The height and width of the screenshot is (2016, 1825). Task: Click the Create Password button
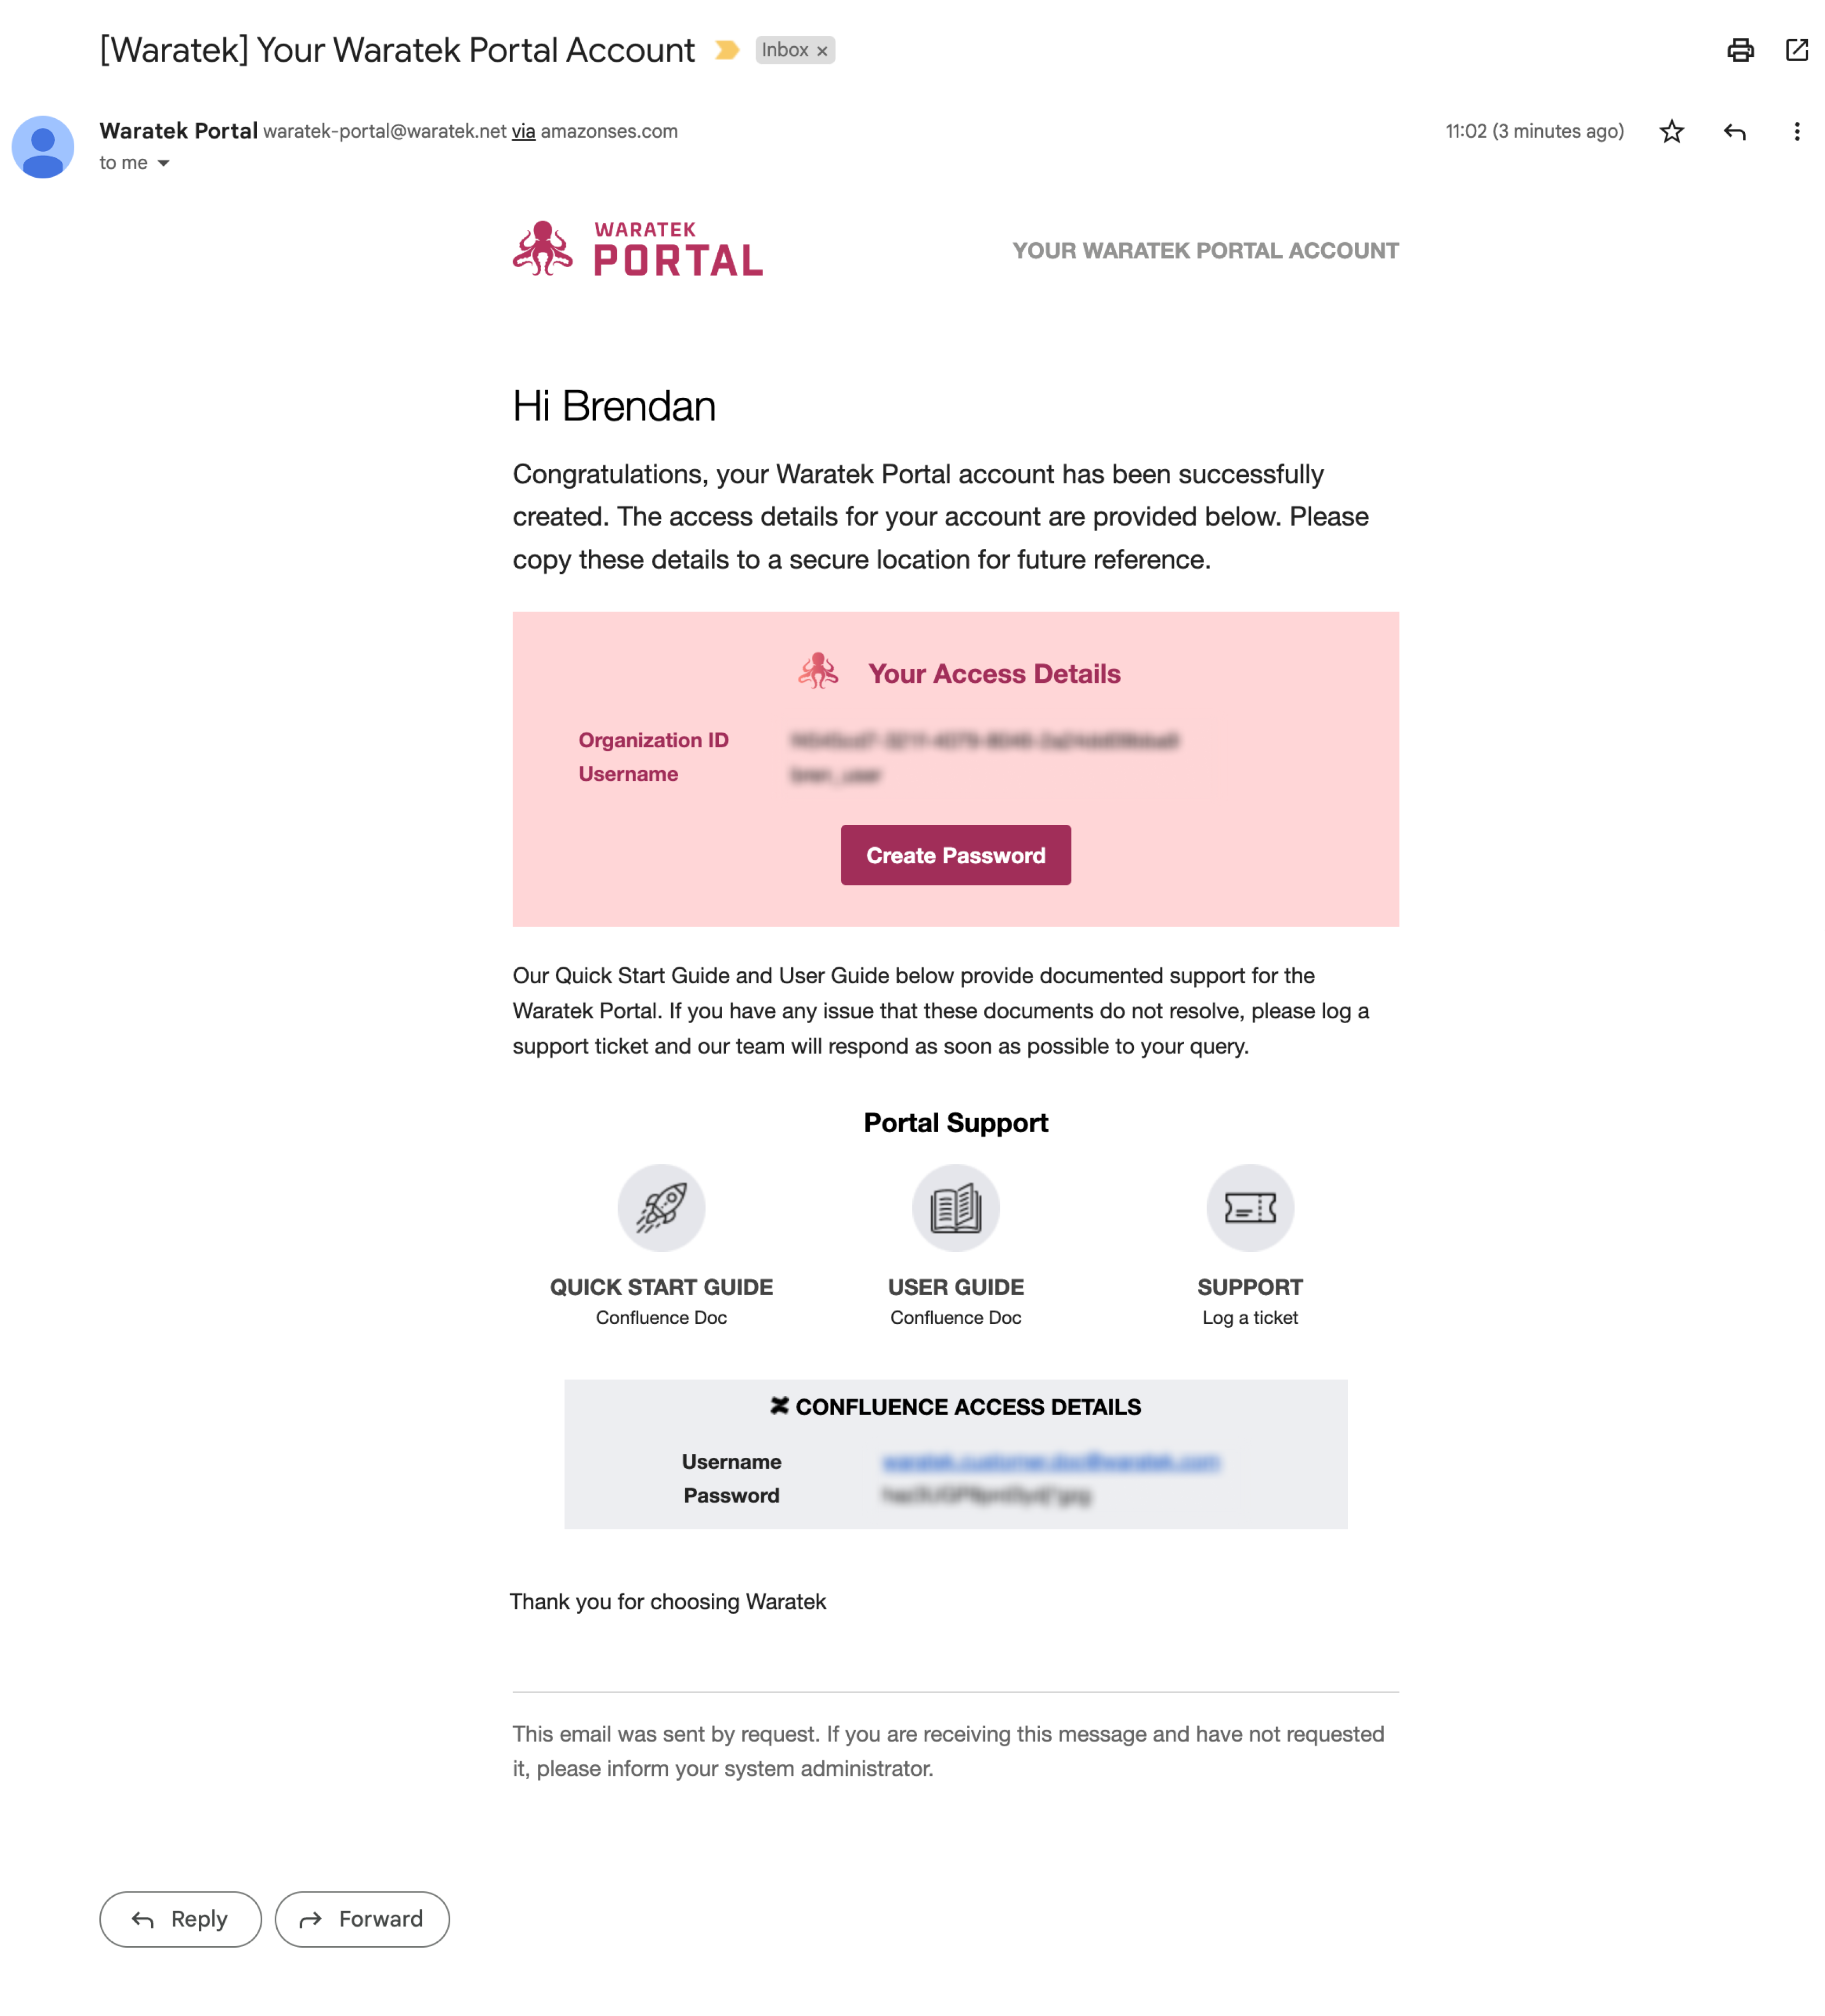(x=956, y=855)
